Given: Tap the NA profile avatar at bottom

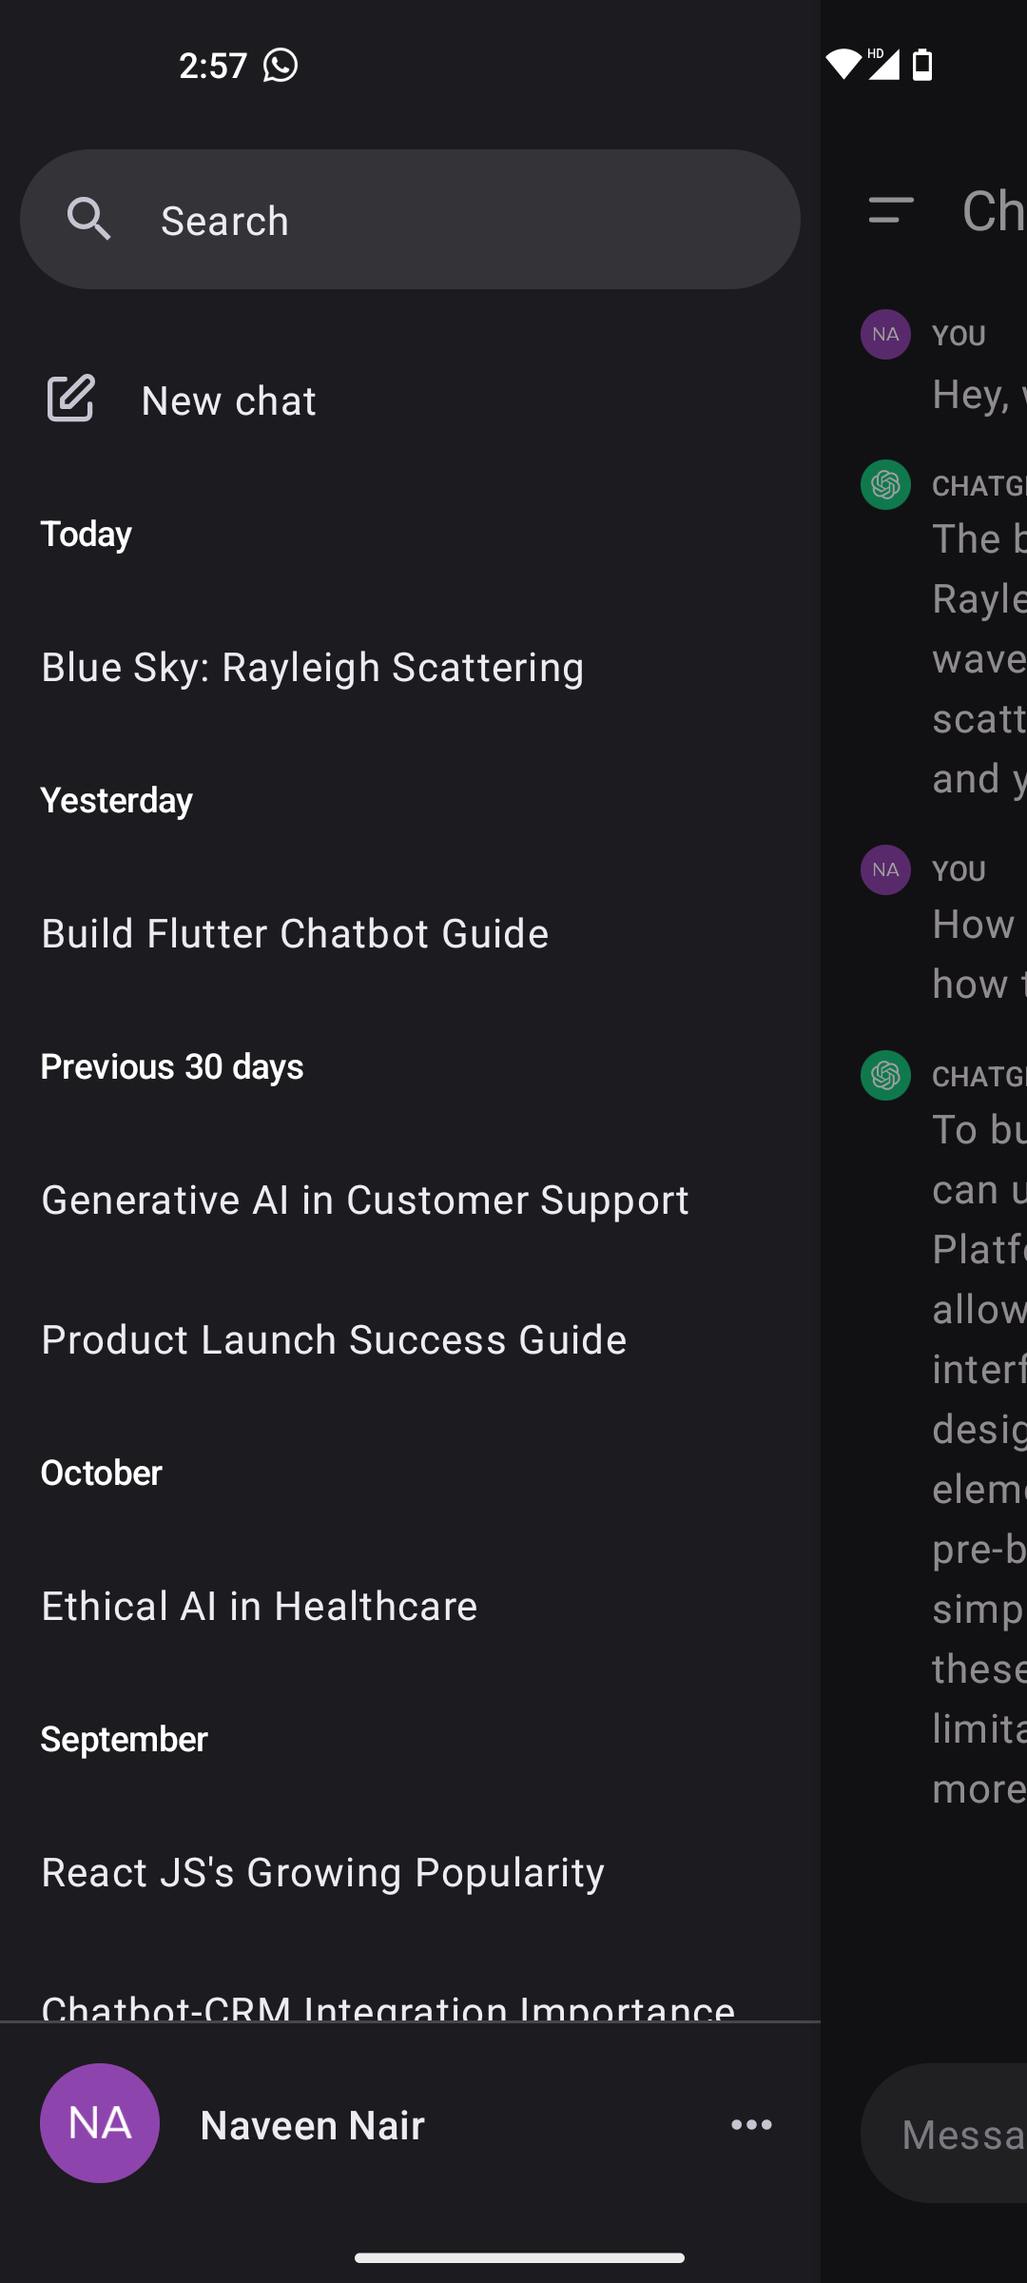Looking at the screenshot, I should coord(99,2124).
